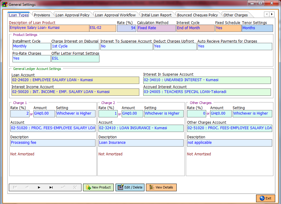Click Processing fee description field
Screen dimensions: 281x204
click(x=53, y=143)
